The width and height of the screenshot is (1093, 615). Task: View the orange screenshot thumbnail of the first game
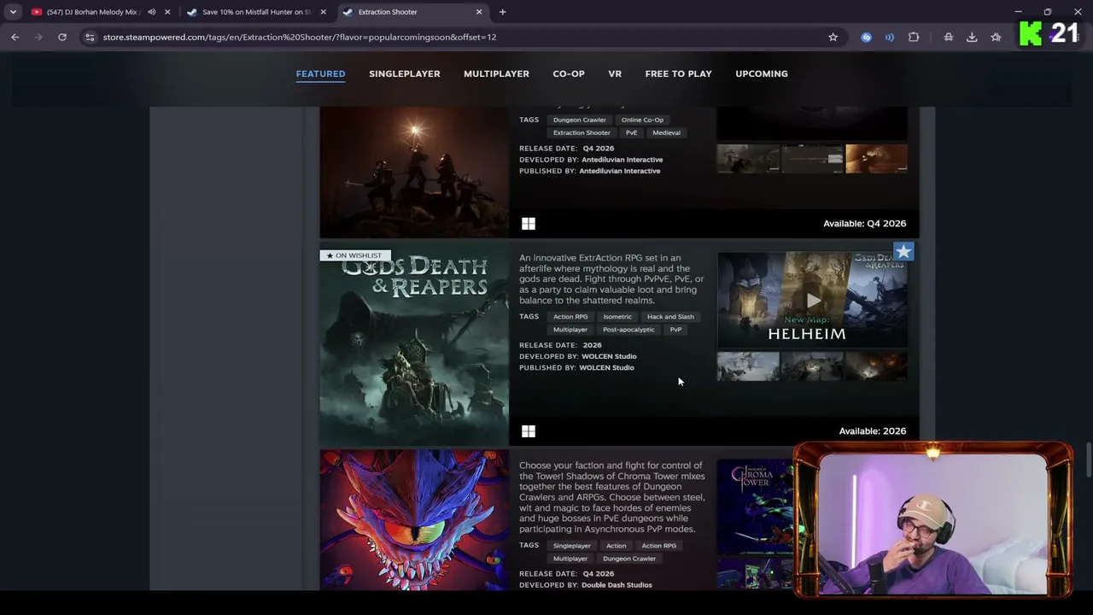[876, 159]
